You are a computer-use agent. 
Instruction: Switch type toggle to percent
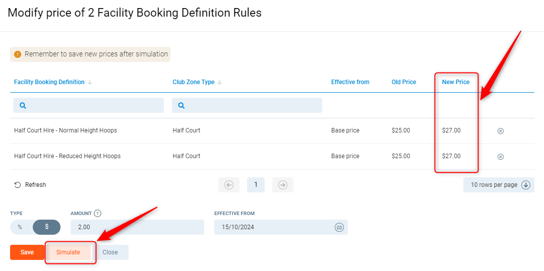coord(20,227)
